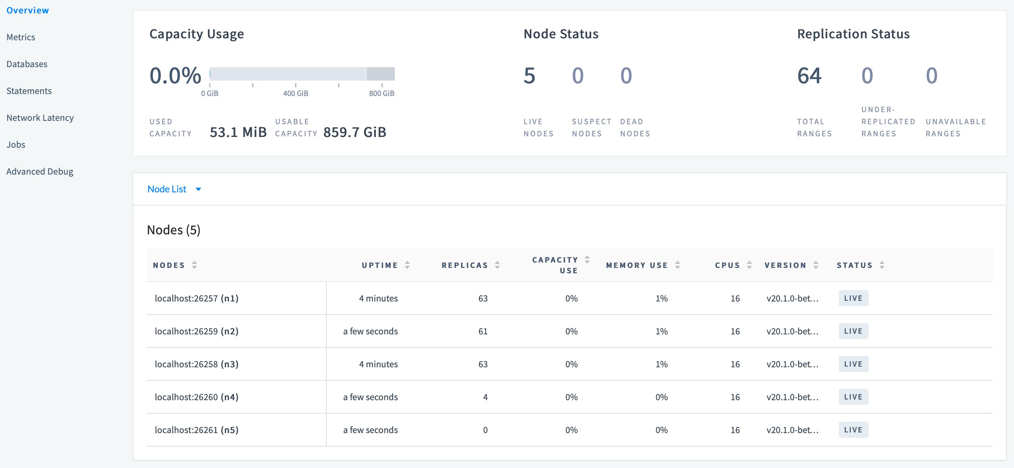Click the LIVE badge for node n1
Image resolution: width=1014 pixels, height=468 pixels.
tap(853, 298)
